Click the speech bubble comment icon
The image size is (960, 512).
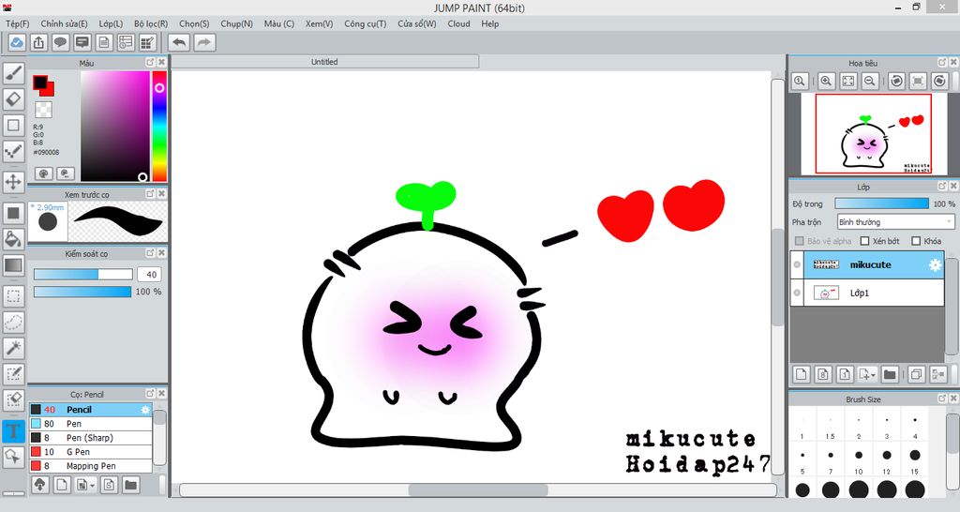pos(60,43)
